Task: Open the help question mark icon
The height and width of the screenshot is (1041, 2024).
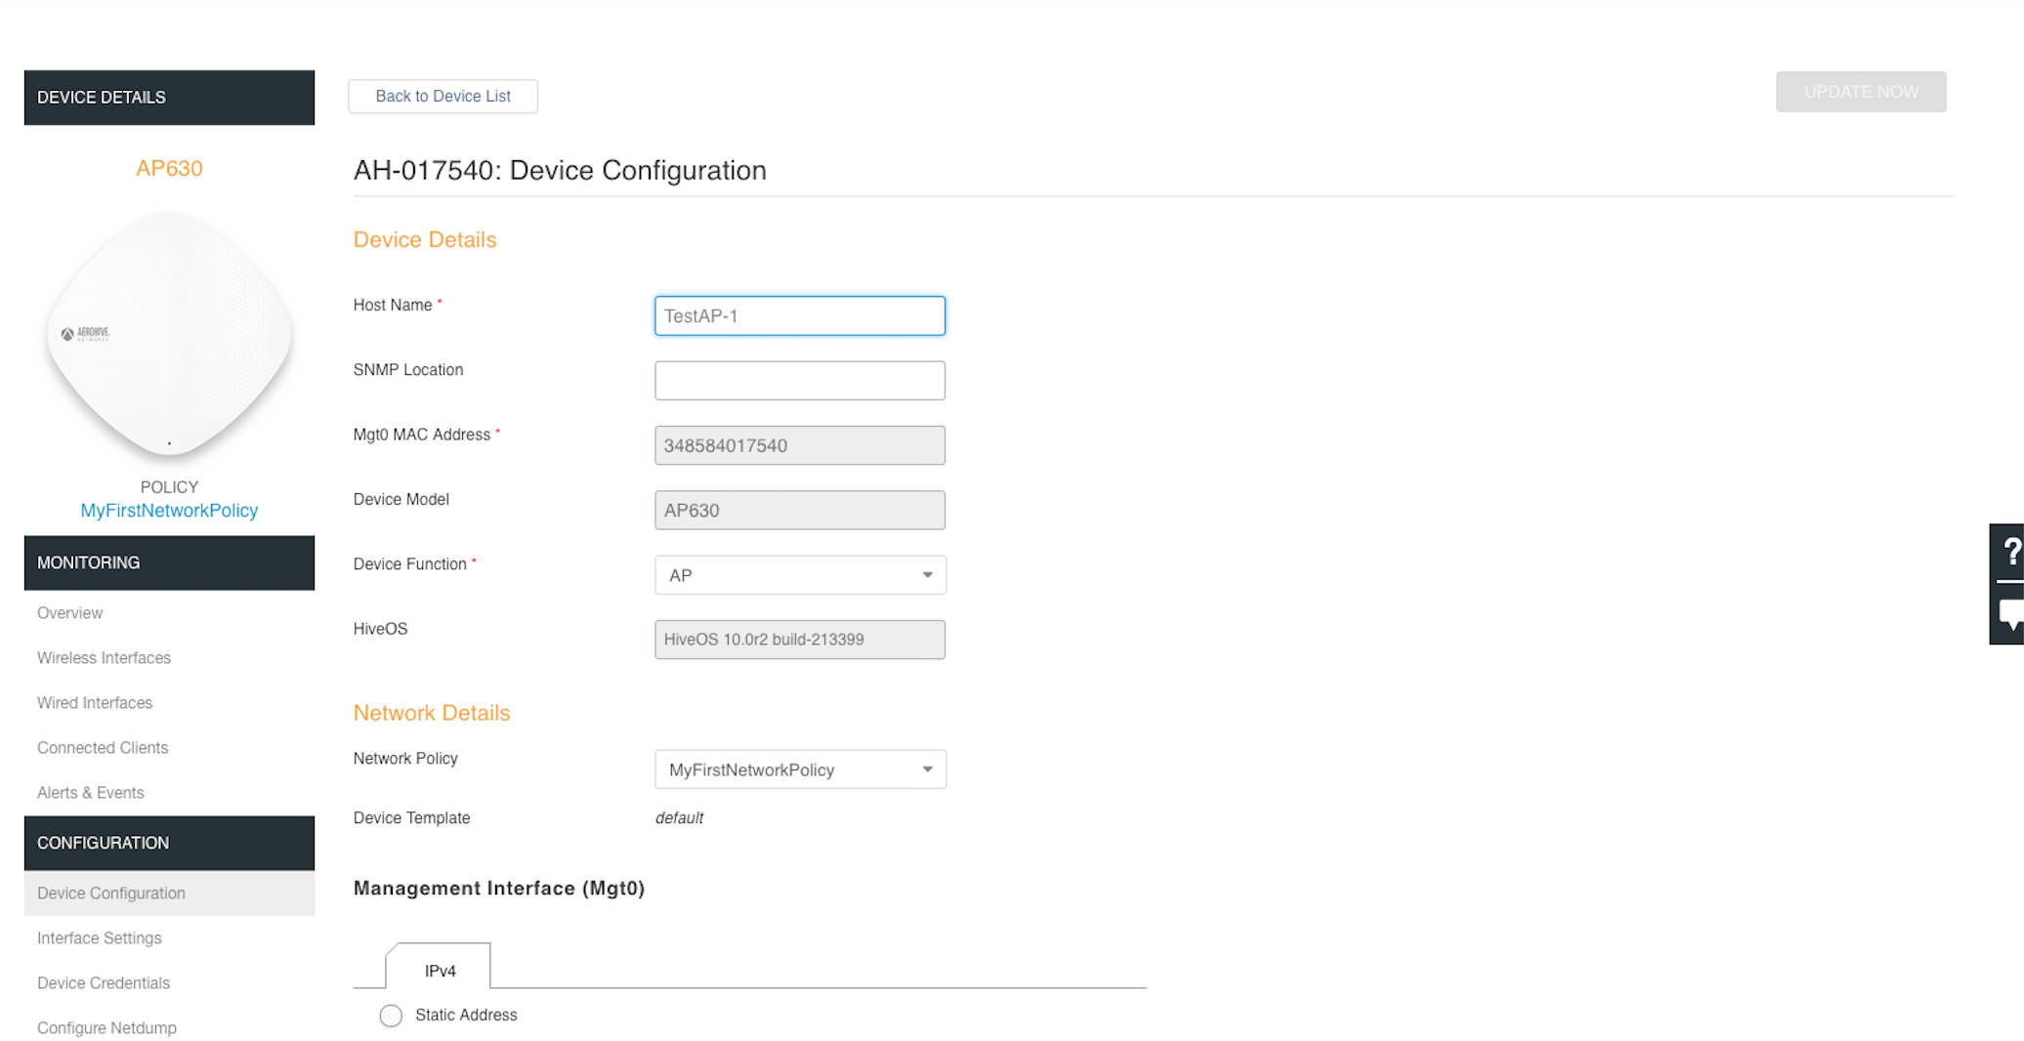Action: click(x=2010, y=552)
